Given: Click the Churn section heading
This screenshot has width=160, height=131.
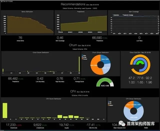Looking at the screenshot, I should (73, 45).
